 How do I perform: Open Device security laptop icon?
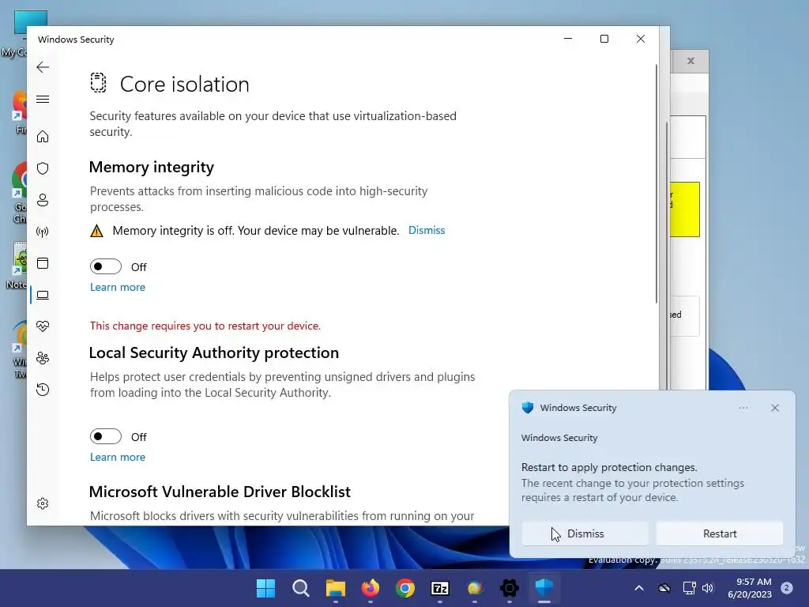[43, 295]
